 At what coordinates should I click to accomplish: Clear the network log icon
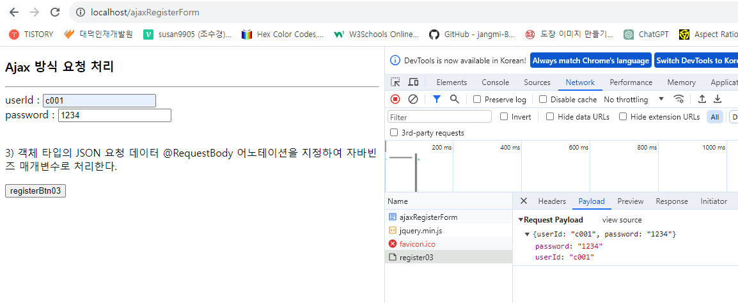click(412, 99)
